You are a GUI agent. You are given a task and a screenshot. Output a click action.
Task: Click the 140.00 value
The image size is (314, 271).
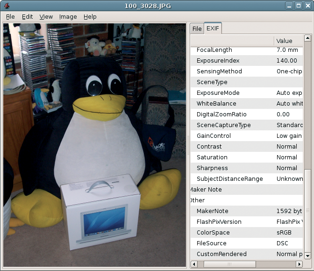point(287,61)
